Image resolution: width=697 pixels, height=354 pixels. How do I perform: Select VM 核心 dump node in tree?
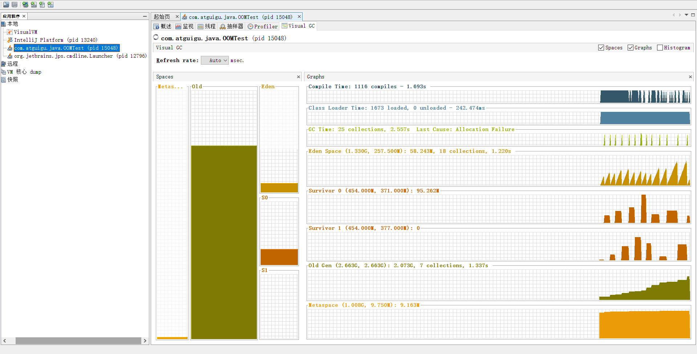[x=24, y=72]
